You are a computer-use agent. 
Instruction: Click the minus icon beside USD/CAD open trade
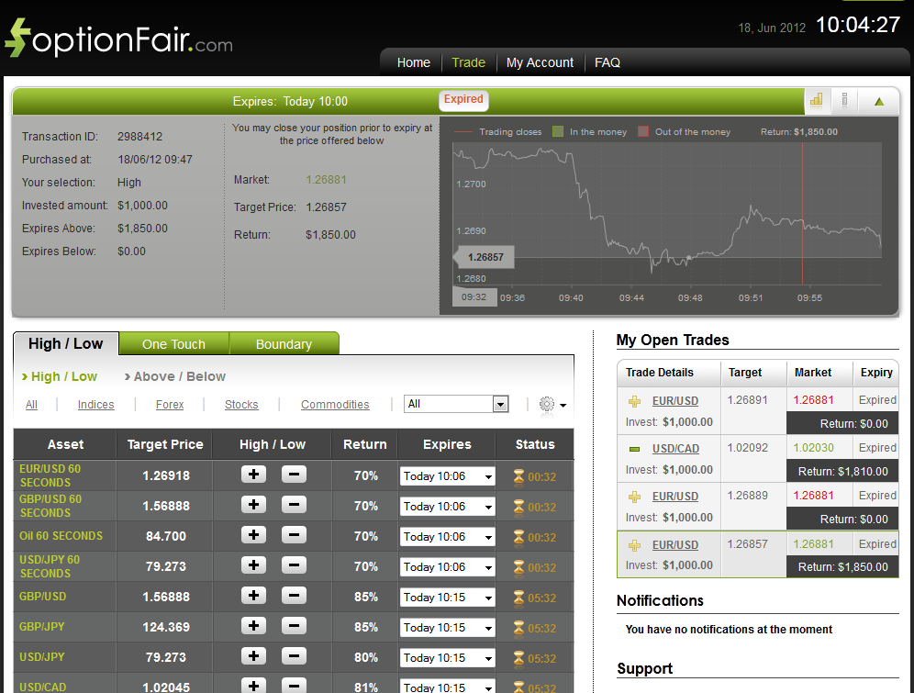point(636,448)
